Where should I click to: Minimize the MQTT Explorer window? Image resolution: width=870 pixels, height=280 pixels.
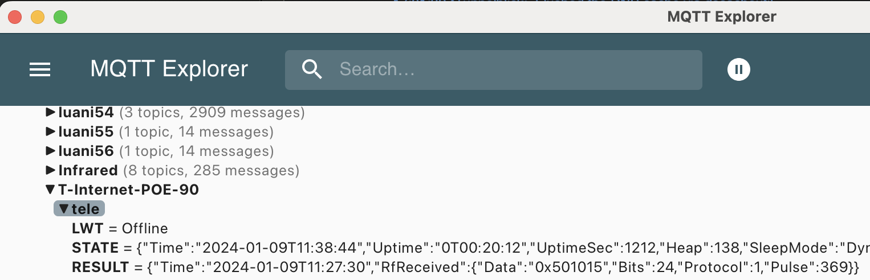(x=38, y=17)
